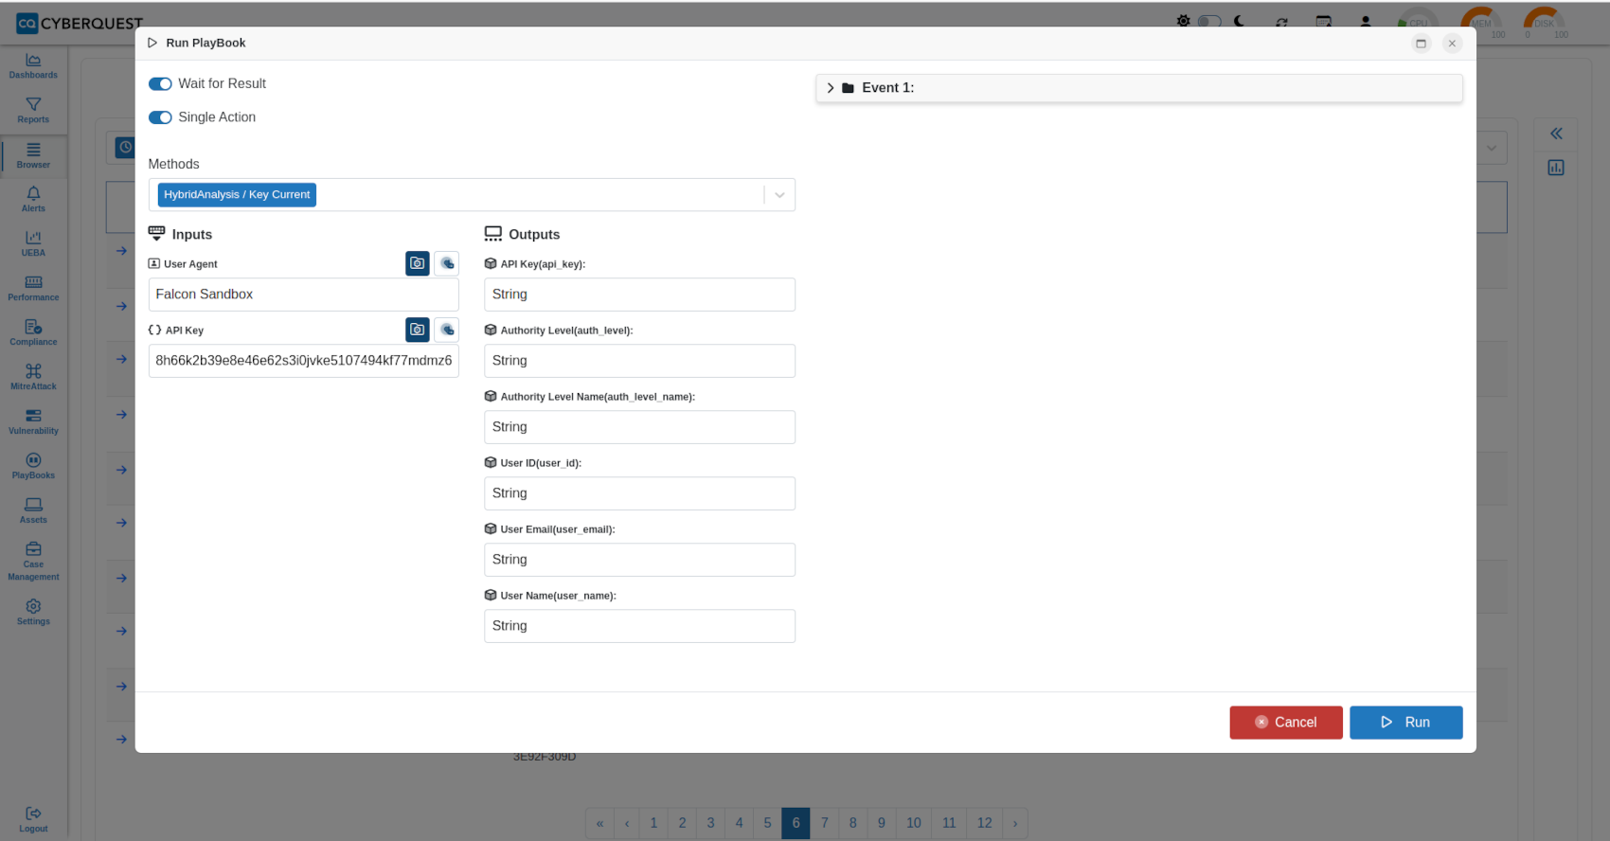Screen dimensions: 1610x841
Task: Click the blue Run button
Action: point(1406,723)
